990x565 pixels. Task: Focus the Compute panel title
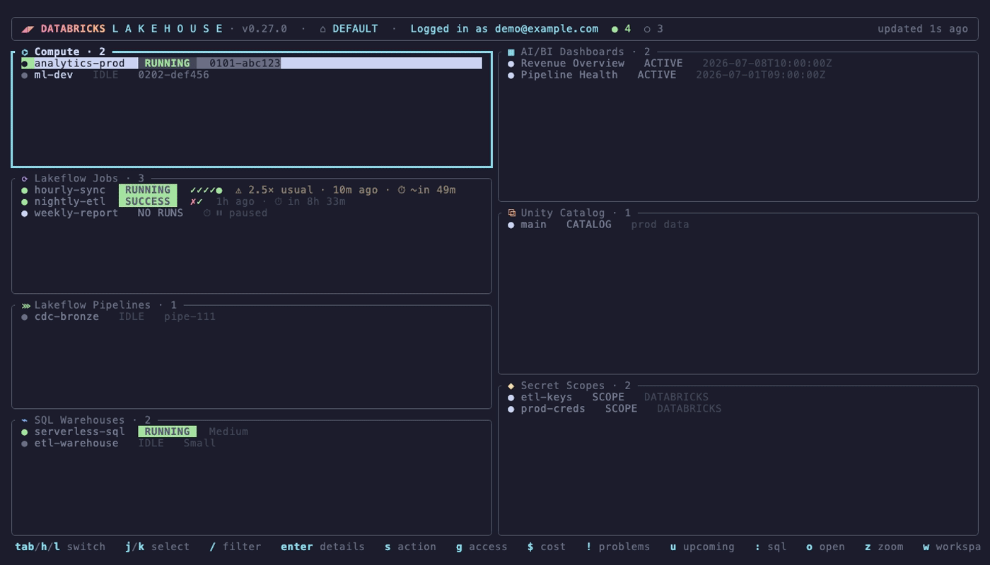[x=69, y=52]
